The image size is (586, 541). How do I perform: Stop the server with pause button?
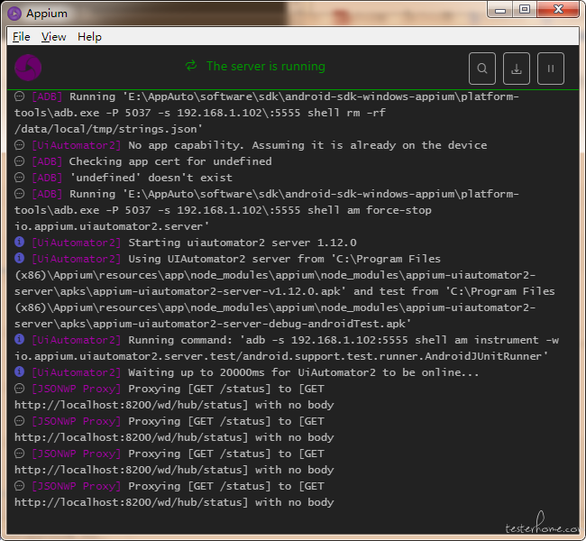point(551,69)
